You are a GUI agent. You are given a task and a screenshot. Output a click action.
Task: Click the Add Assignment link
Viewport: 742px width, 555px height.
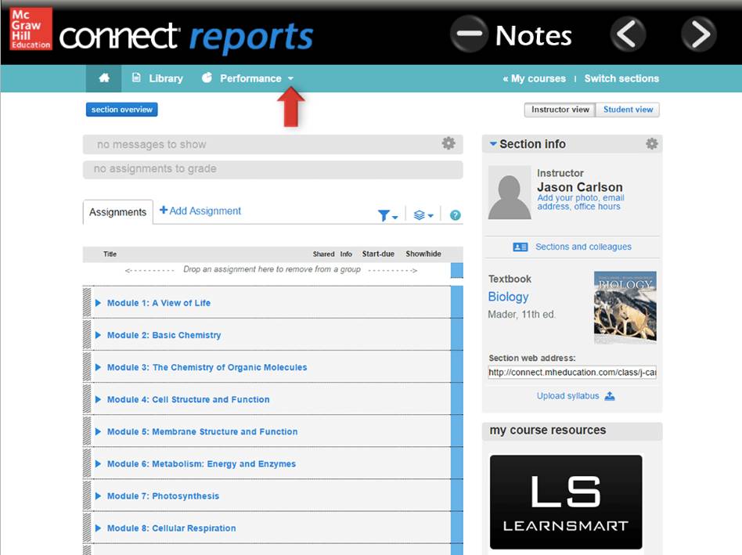[205, 211]
